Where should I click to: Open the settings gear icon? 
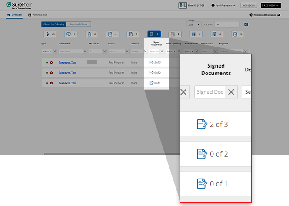click(279, 15)
